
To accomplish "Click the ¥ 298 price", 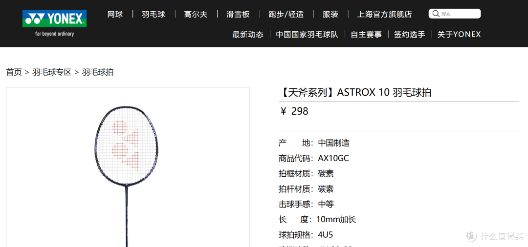I will pos(294,111).
